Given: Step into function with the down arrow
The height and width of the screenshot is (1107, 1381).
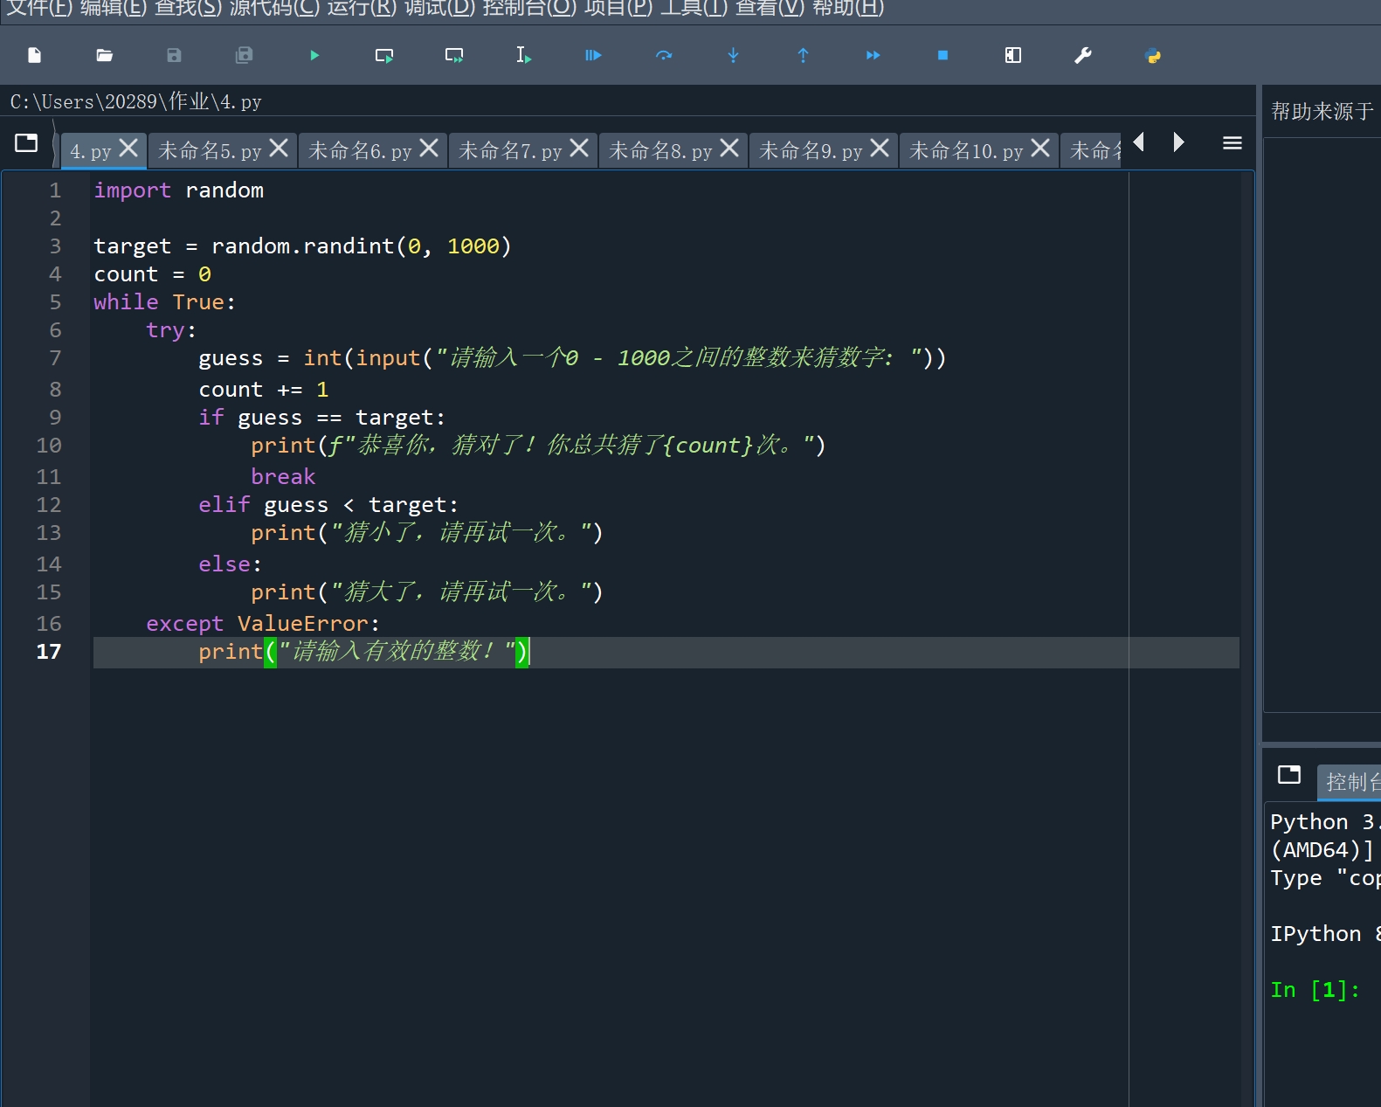Looking at the screenshot, I should point(734,55).
